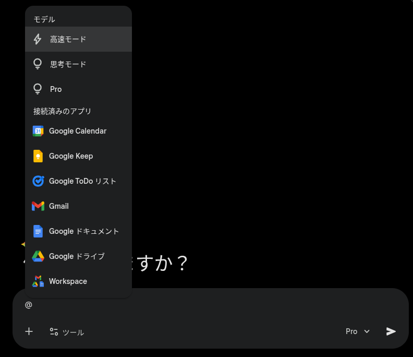413x357 pixels.
Task: Click the Google Keep lightbulb icon
Action: [38, 156]
